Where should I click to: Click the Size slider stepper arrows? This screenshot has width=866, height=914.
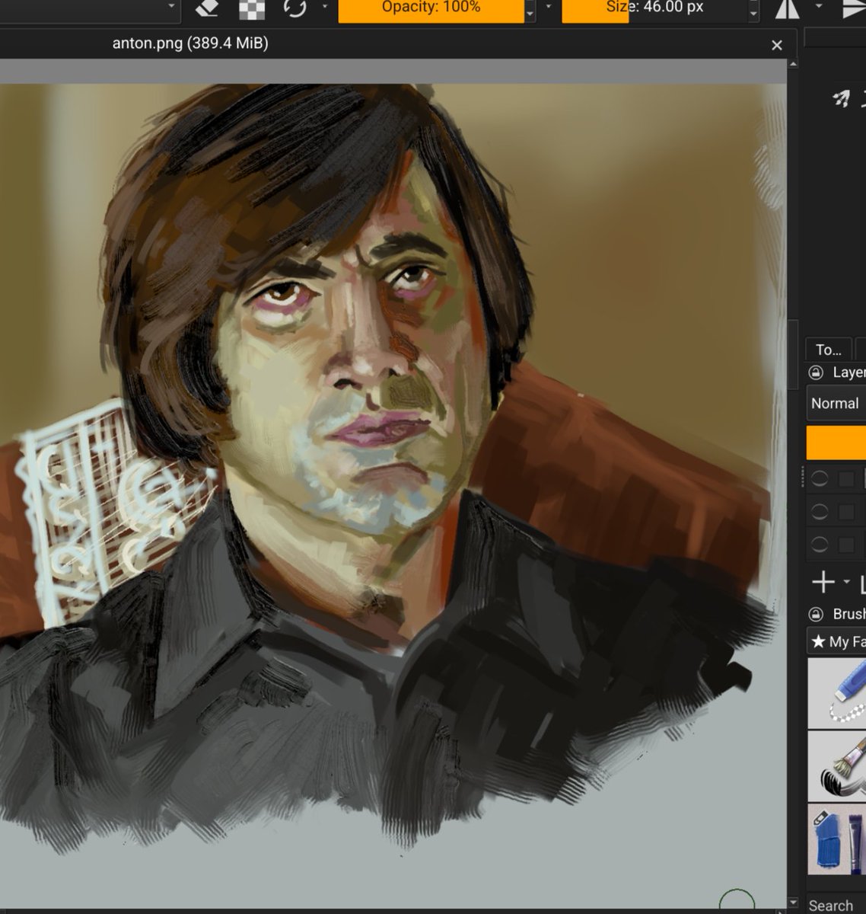[x=753, y=11]
